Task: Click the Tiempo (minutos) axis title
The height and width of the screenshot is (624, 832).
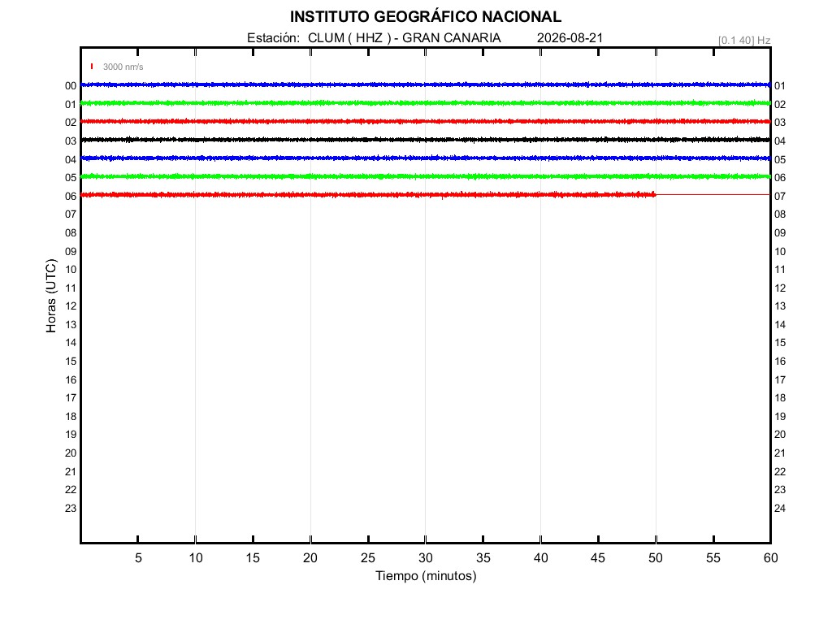Action: 426,576
